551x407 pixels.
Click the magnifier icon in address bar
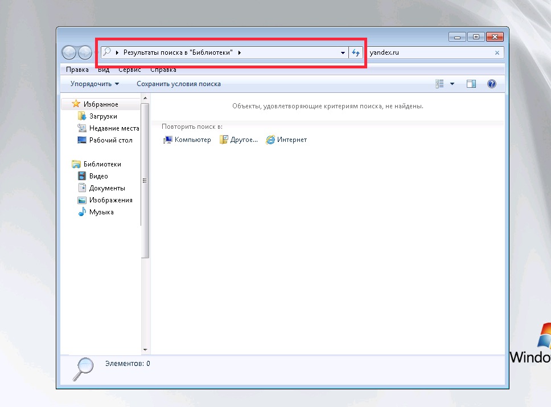[107, 52]
